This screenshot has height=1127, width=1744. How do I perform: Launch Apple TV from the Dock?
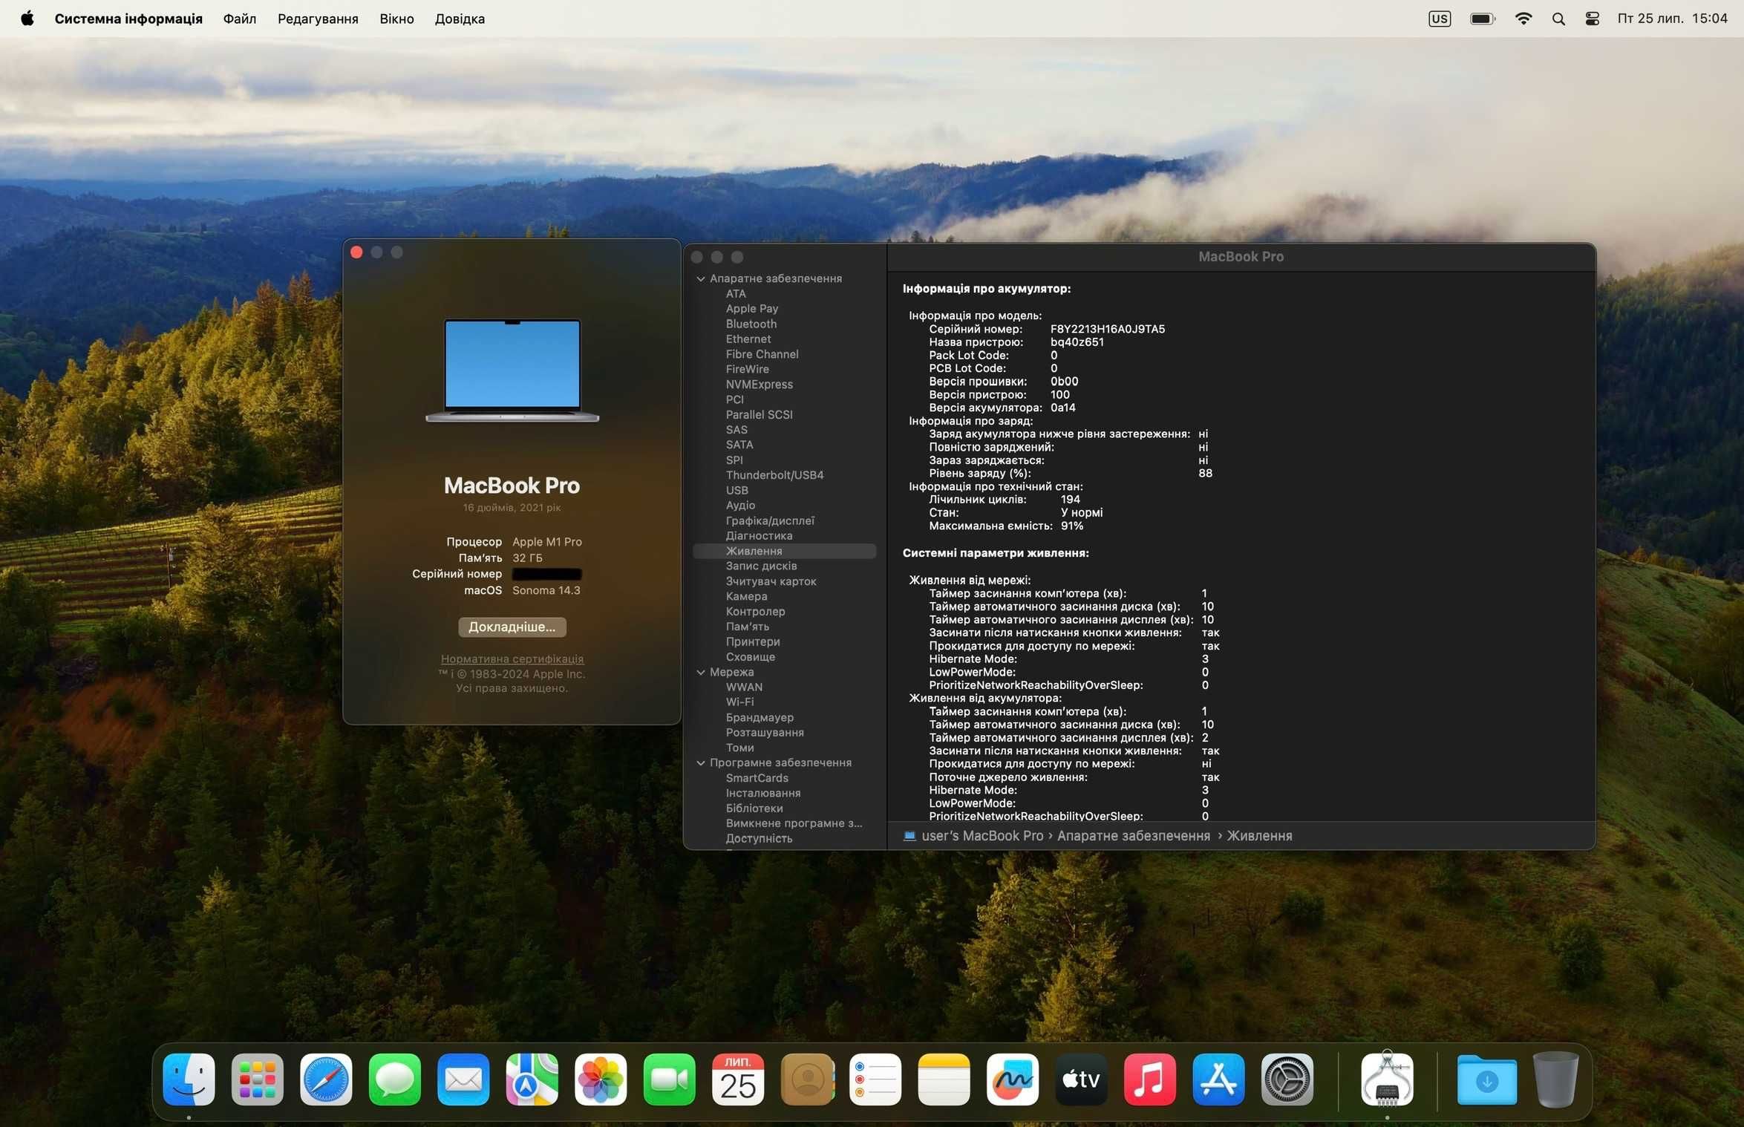pos(1081,1079)
